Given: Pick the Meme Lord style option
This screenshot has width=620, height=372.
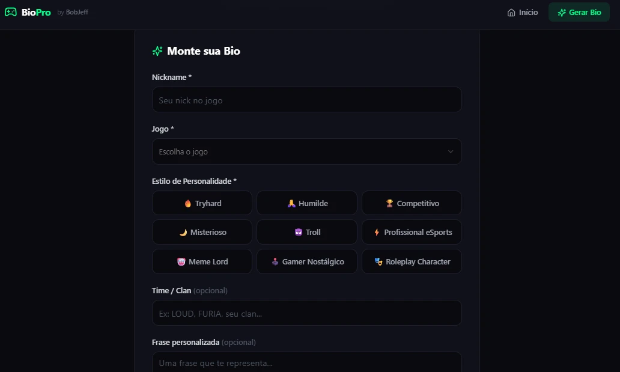Looking at the screenshot, I should 202,261.
